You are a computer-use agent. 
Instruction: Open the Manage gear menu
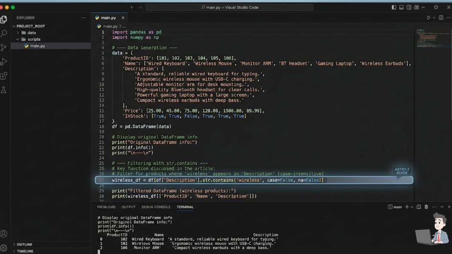[x=4, y=248]
